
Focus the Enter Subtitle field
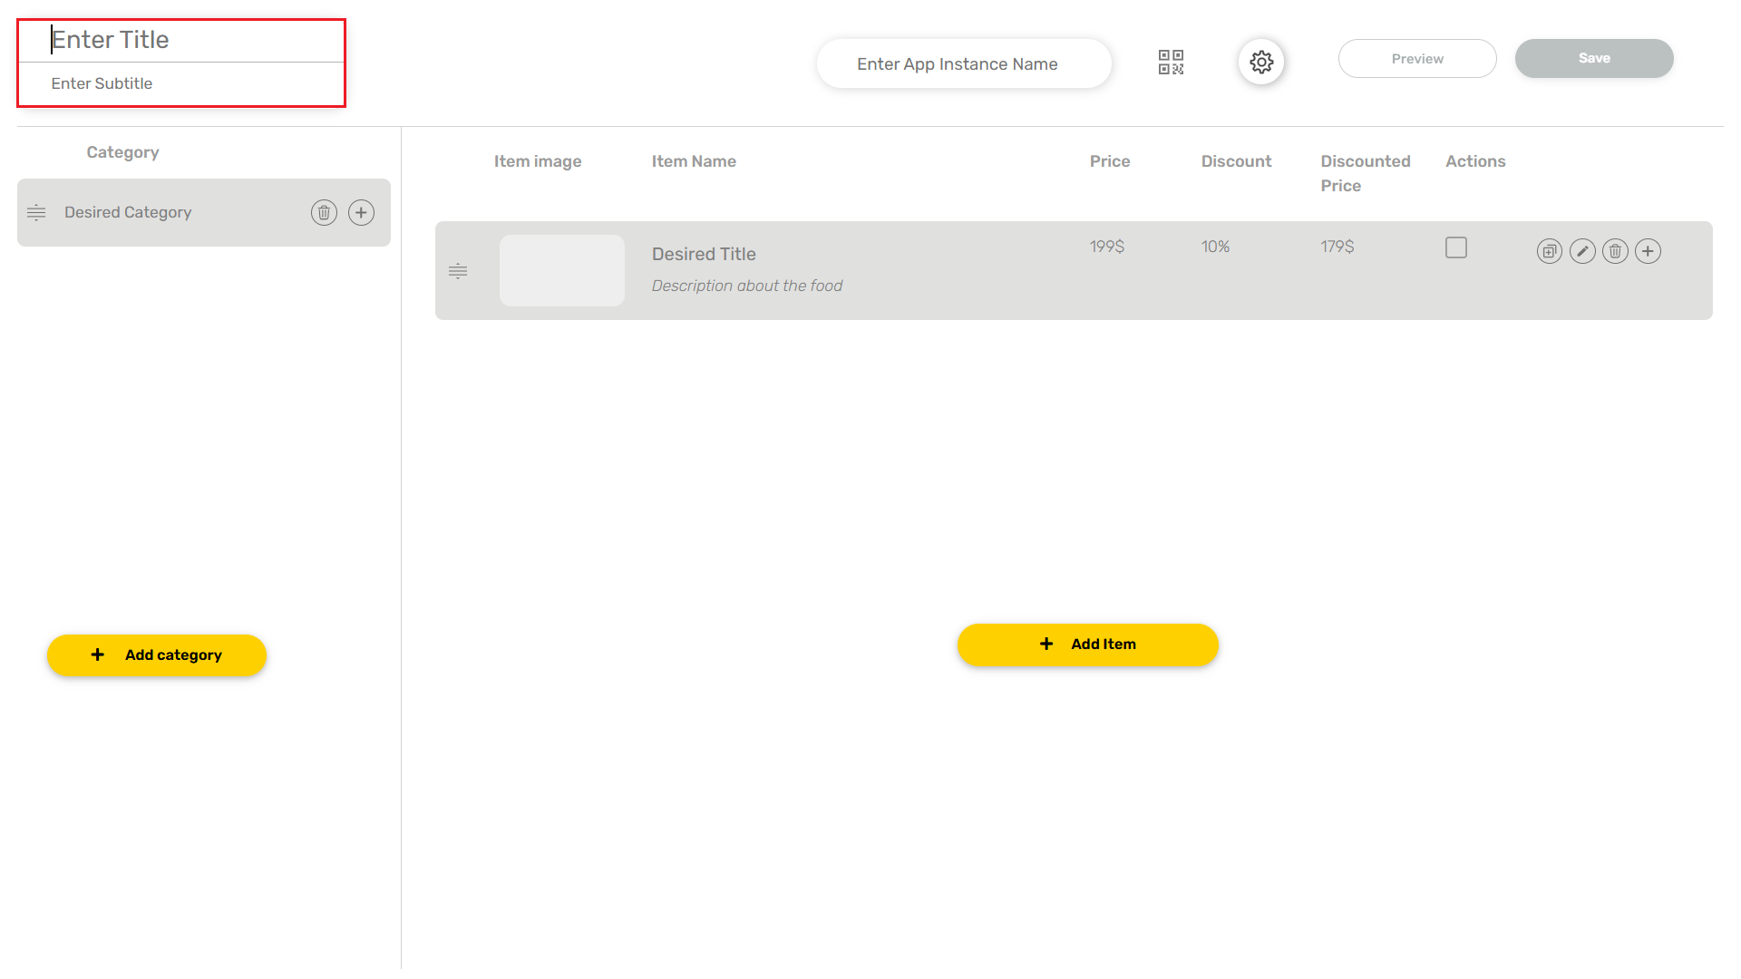tap(181, 83)
